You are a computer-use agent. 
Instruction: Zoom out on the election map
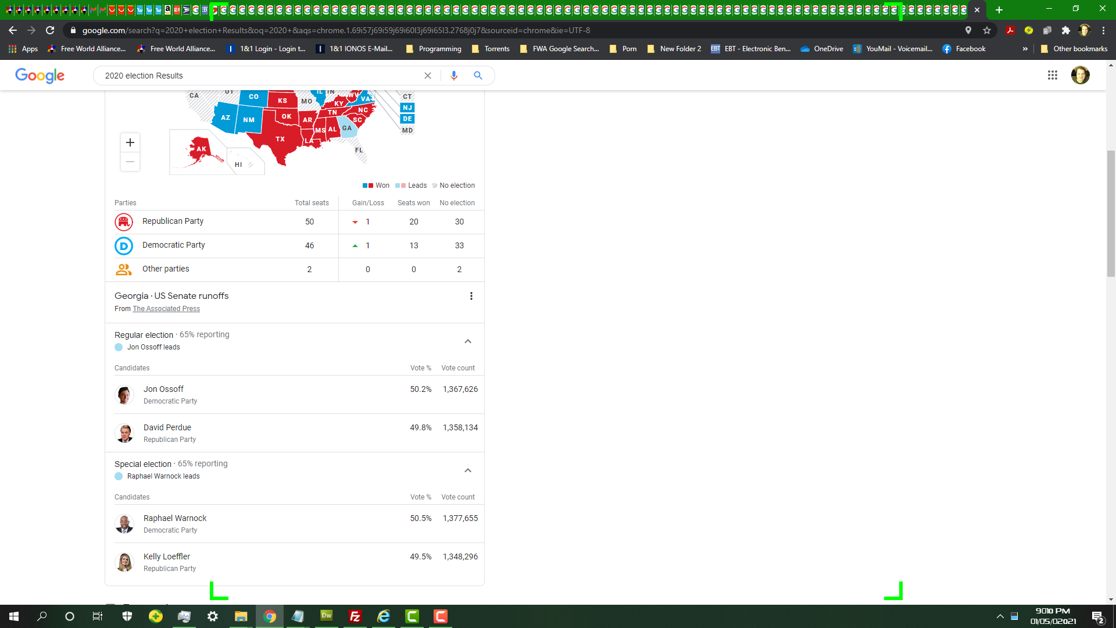[130, 162]
